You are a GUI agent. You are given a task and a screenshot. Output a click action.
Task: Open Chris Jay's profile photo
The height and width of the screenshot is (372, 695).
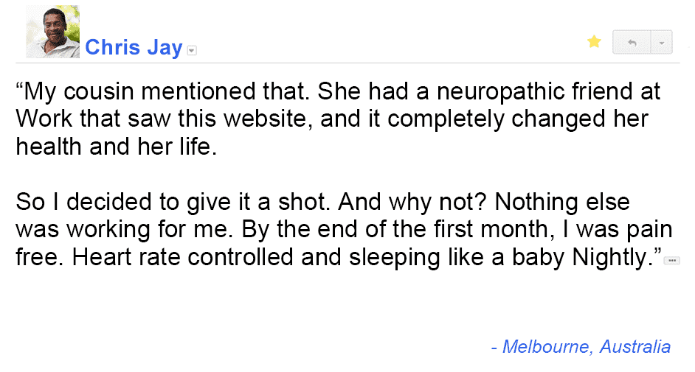pyautogui.click(x=52, y=32)
